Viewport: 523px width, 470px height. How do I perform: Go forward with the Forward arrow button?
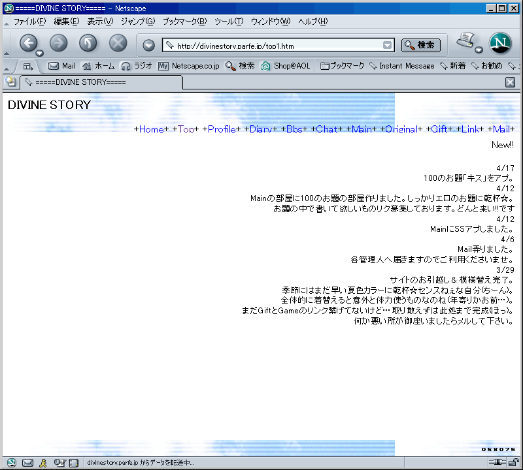[59, 43]
